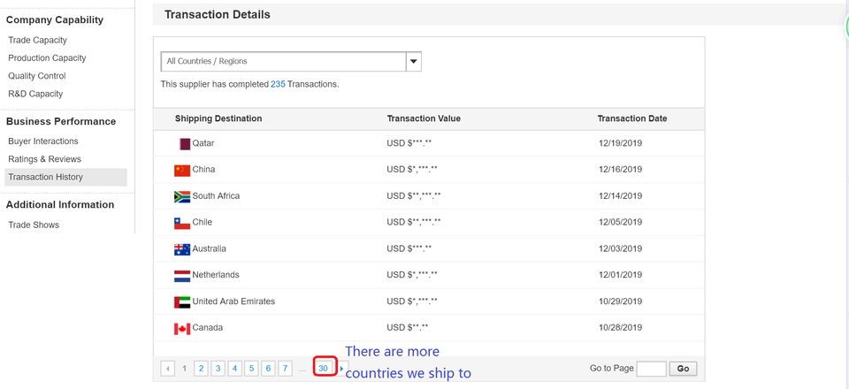
Task: Go to the next page arrow
Action: pyautogui.click(x=342, y=369)
